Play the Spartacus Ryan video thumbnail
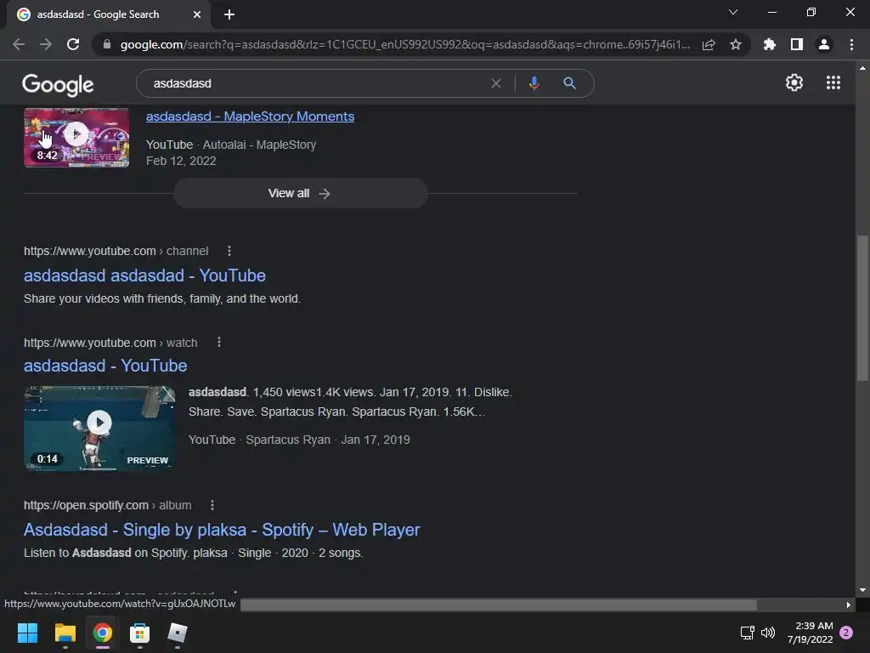This screenshot has width=870, height=653. tap(100, 429)
